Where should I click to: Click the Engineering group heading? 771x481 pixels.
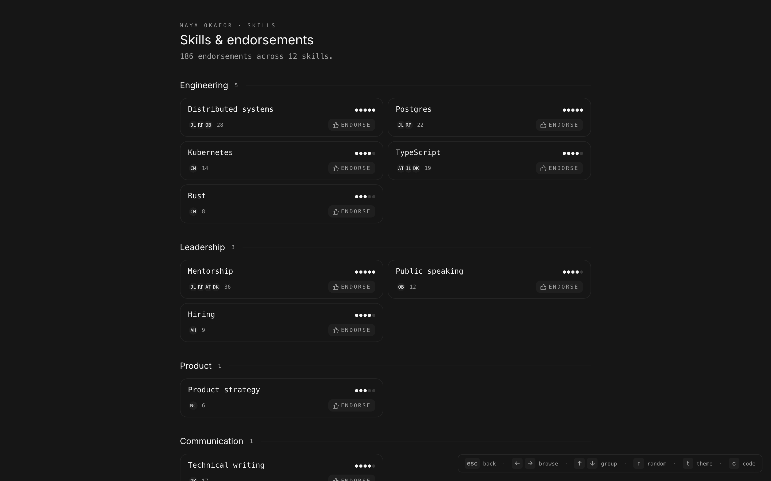(x=204, y=85)
